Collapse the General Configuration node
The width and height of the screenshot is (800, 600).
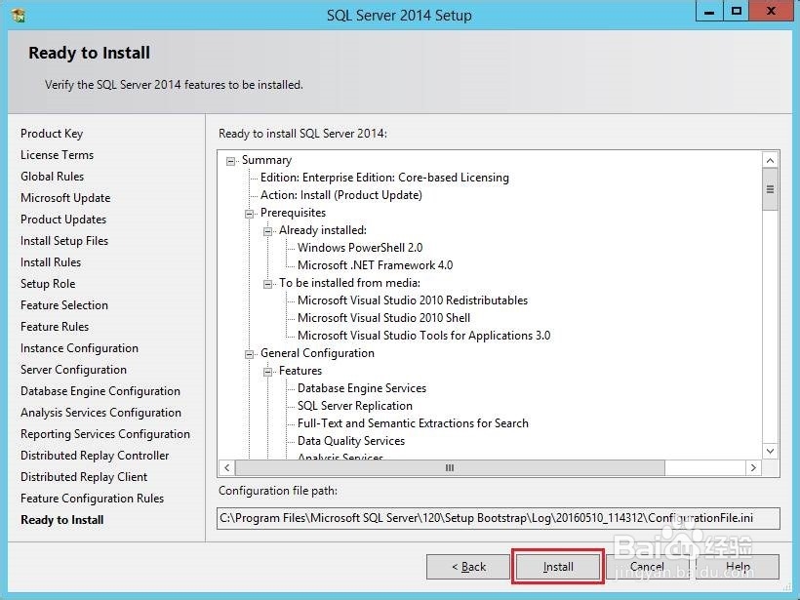point(249,354)
